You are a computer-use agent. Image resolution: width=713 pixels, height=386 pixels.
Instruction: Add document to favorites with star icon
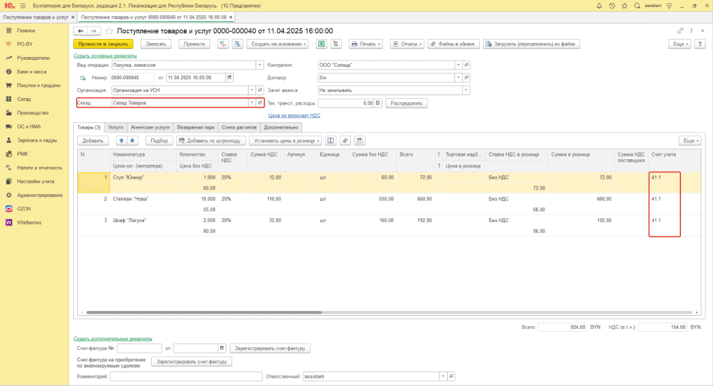pyautogui.click(x=109, y=31)
